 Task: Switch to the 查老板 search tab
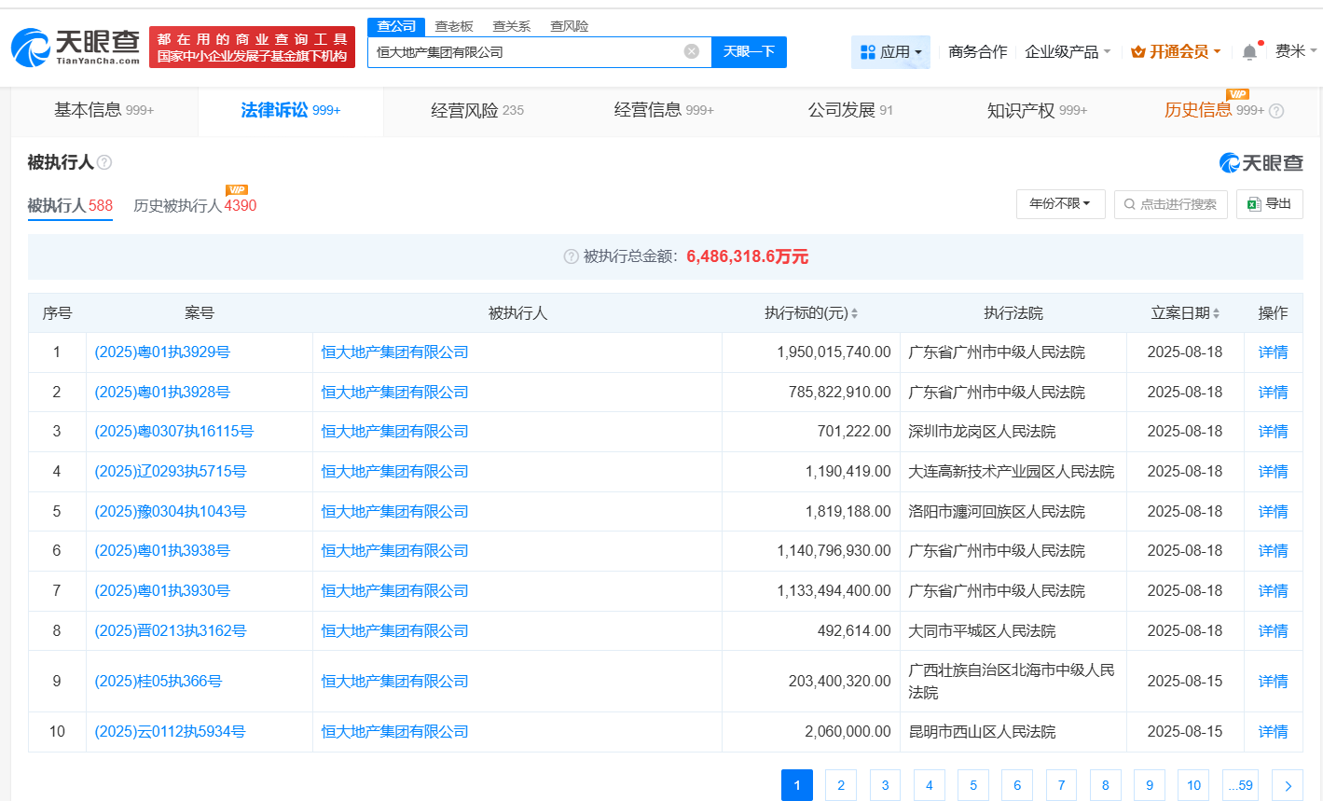(453, 26)
